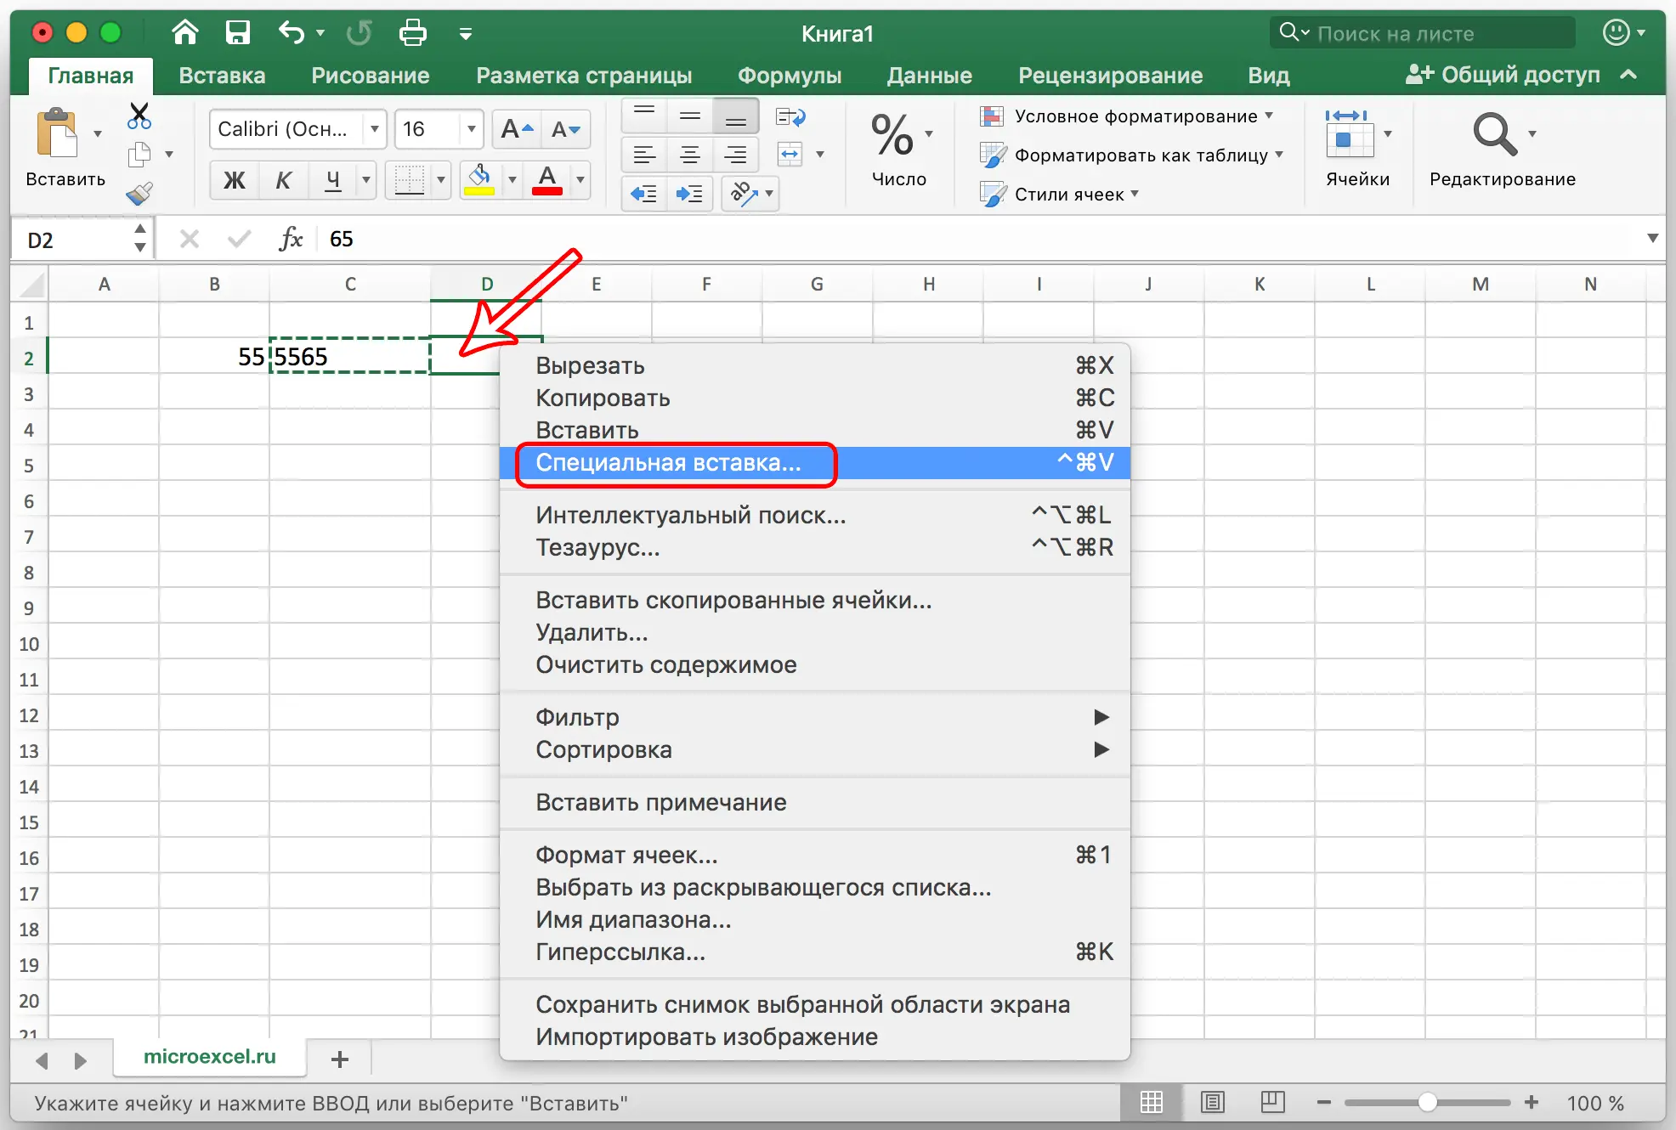This screenshot has width=1676, height=1130.
Task: Zoom in with the plus button
Action: tap(1532, 1103)
